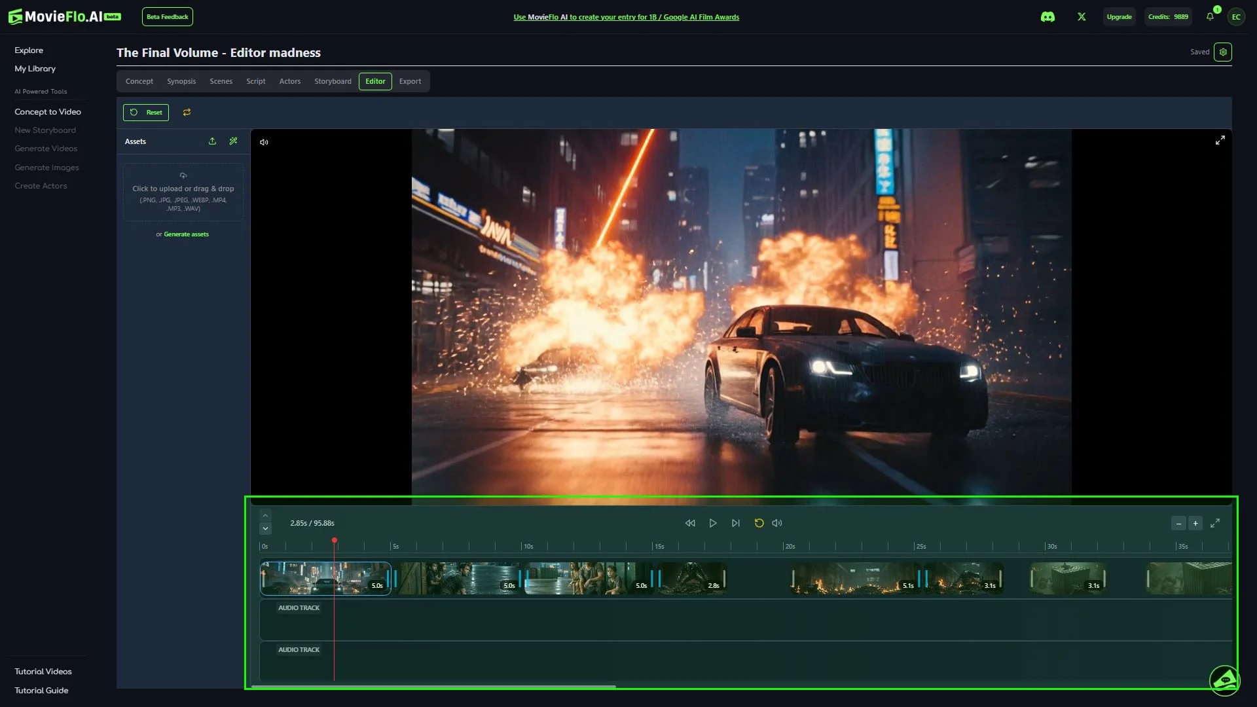Play the timeline video

(713, 523)
